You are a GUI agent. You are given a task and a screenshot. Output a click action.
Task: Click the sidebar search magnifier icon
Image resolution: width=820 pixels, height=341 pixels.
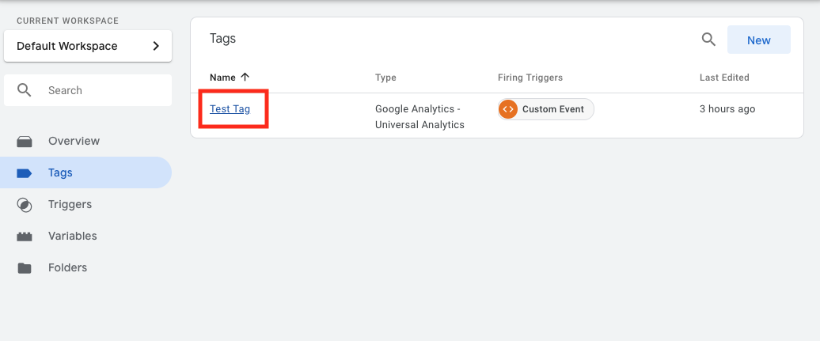25,90
